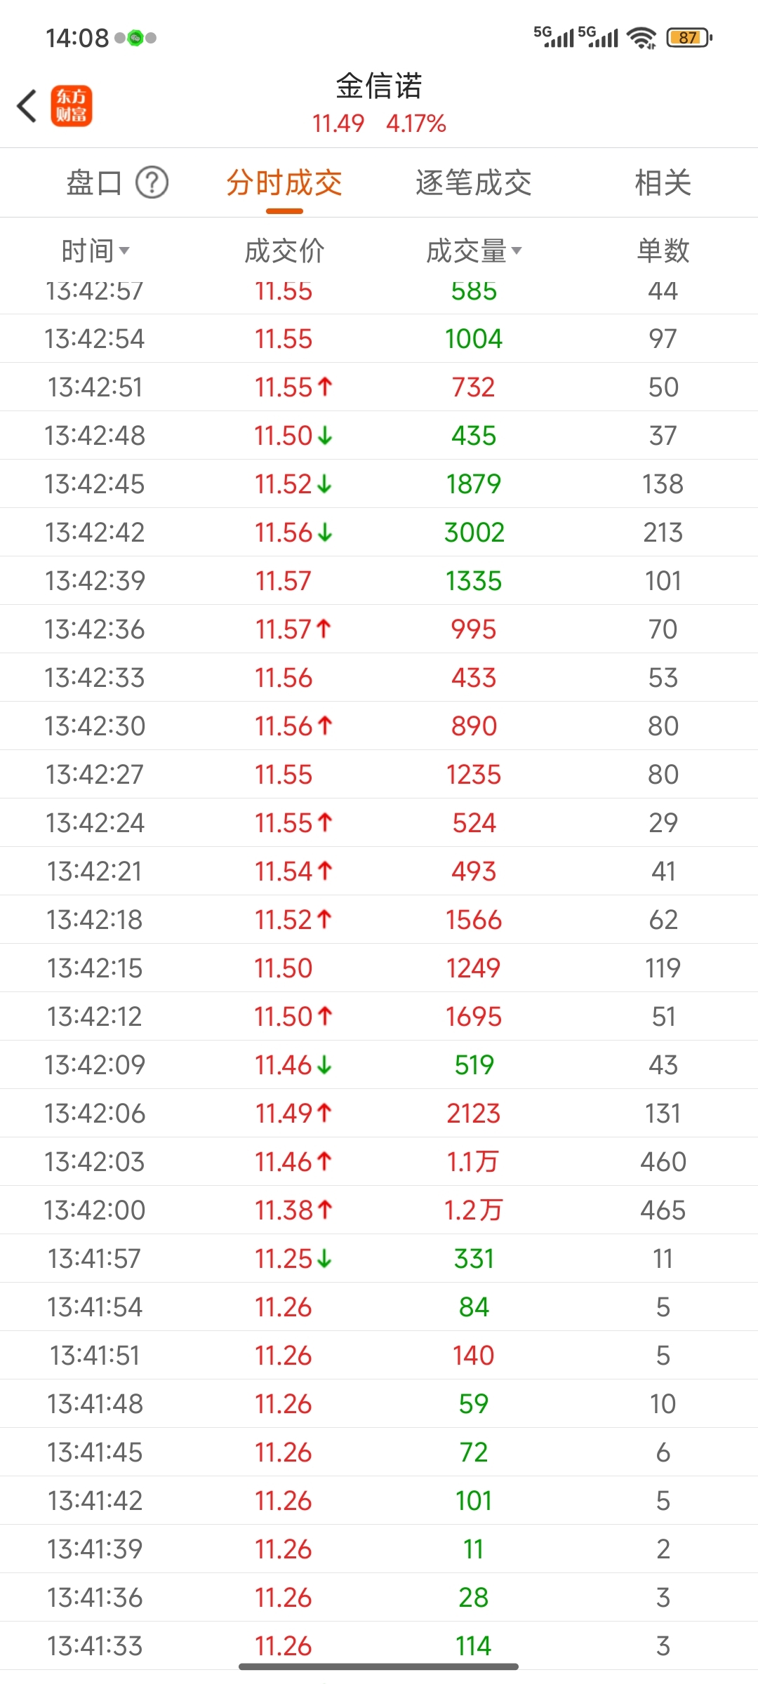Open the 盘口 help question mark icon

pos(152,183)
